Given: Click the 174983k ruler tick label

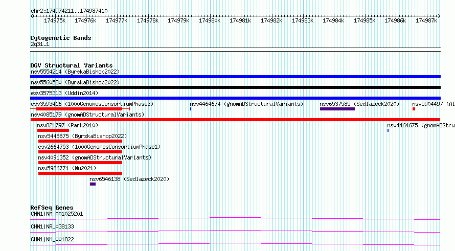Looking at the screenshot, I should coord(302,20).
